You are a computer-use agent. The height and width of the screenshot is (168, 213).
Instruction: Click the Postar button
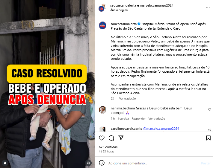pos(206,163)
